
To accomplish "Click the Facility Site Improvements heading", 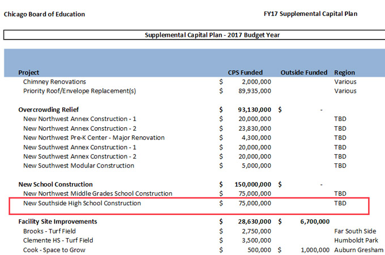I will (58, 222).
